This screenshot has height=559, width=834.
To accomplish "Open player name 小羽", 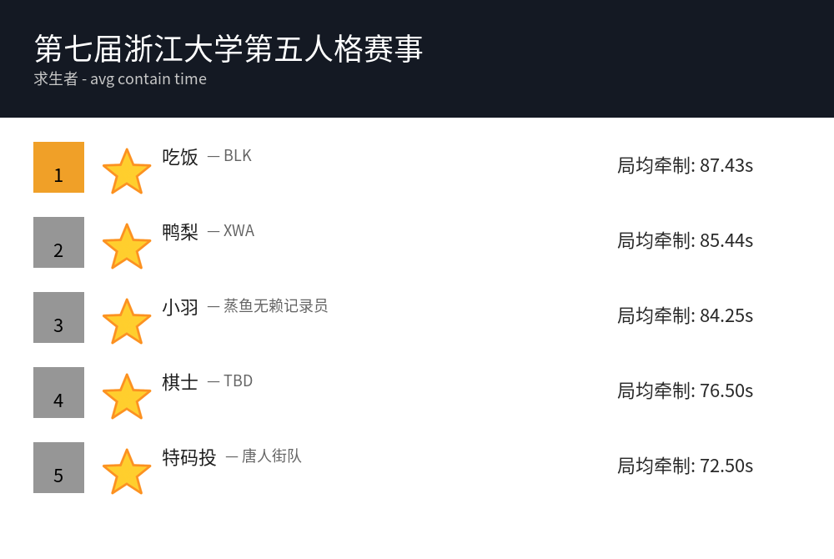I will (180, 307).
